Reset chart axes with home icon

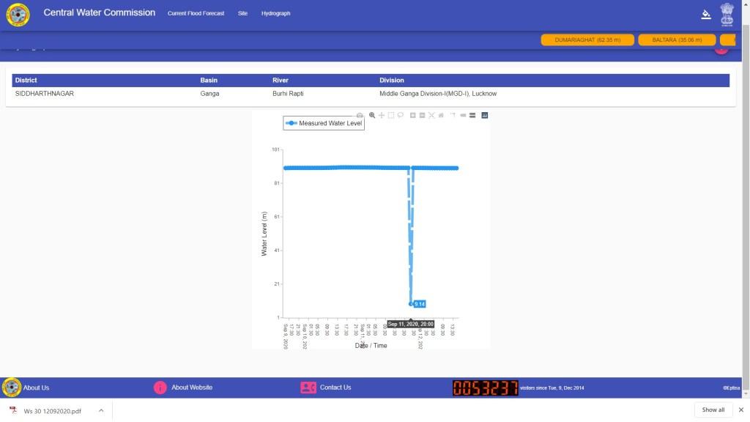[441, 115]
